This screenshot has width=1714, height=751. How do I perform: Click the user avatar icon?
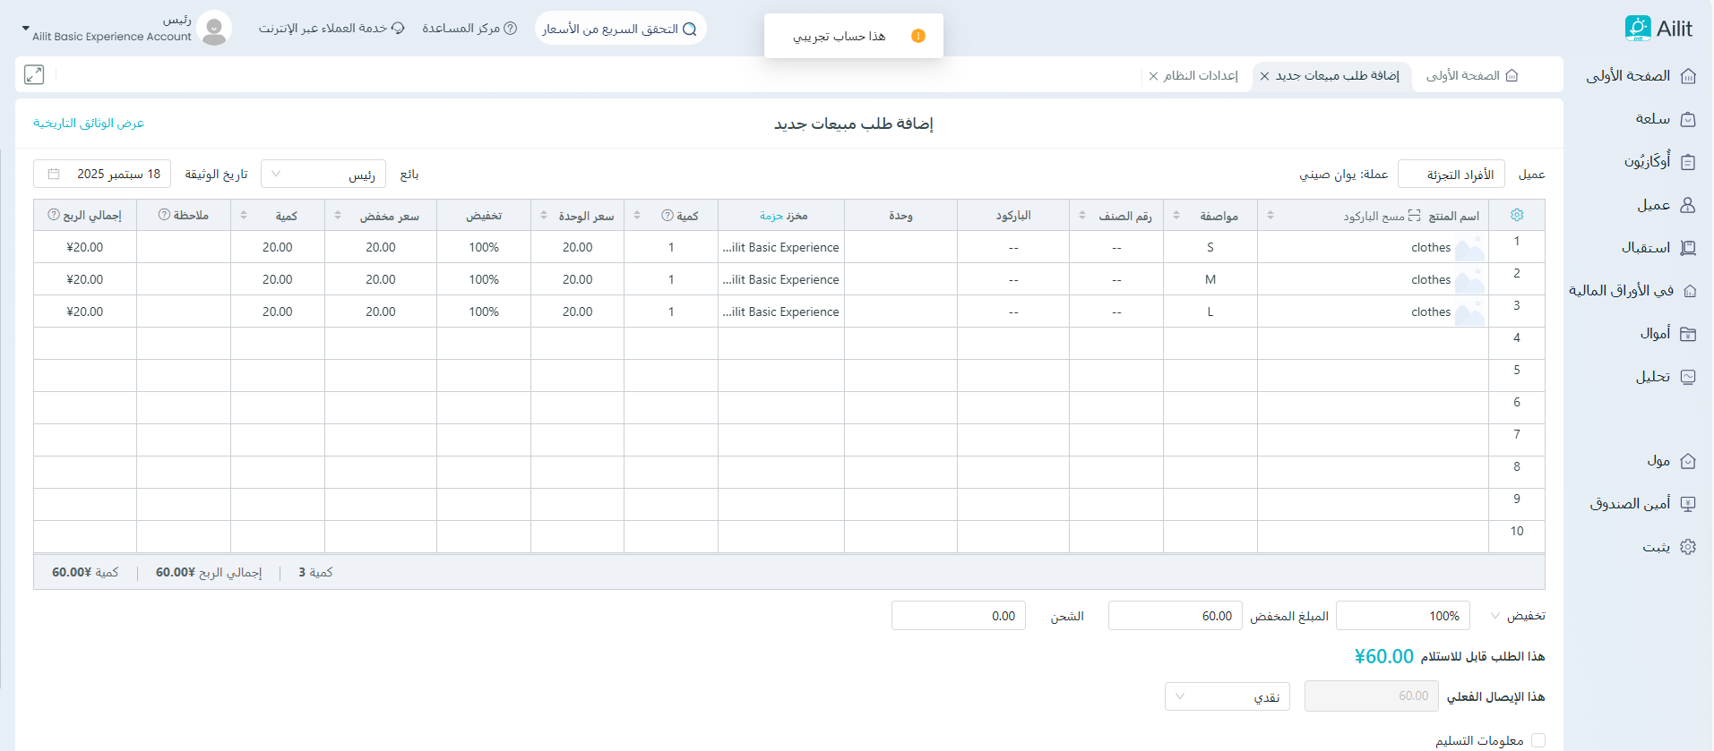[x=214, y=29]
